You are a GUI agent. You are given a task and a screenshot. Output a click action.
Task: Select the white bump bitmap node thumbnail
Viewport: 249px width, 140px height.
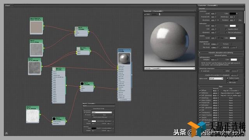coord(33,116)
